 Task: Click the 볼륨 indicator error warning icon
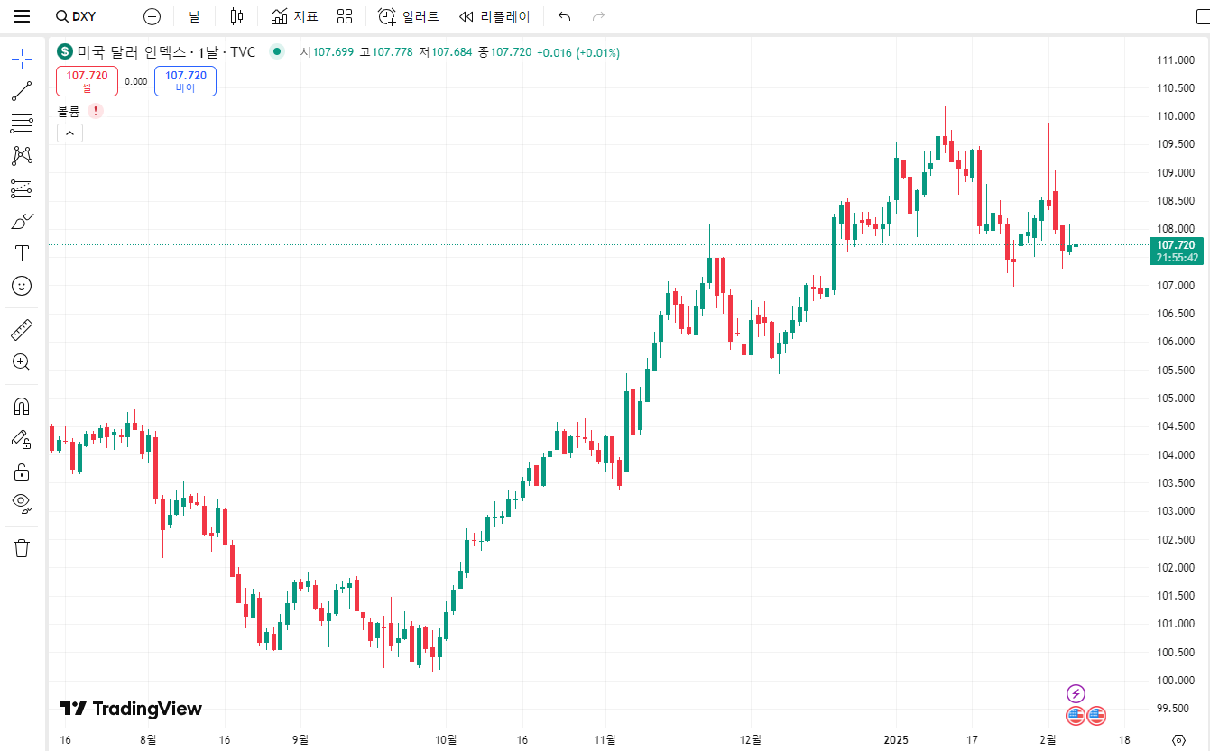point(96,111)
